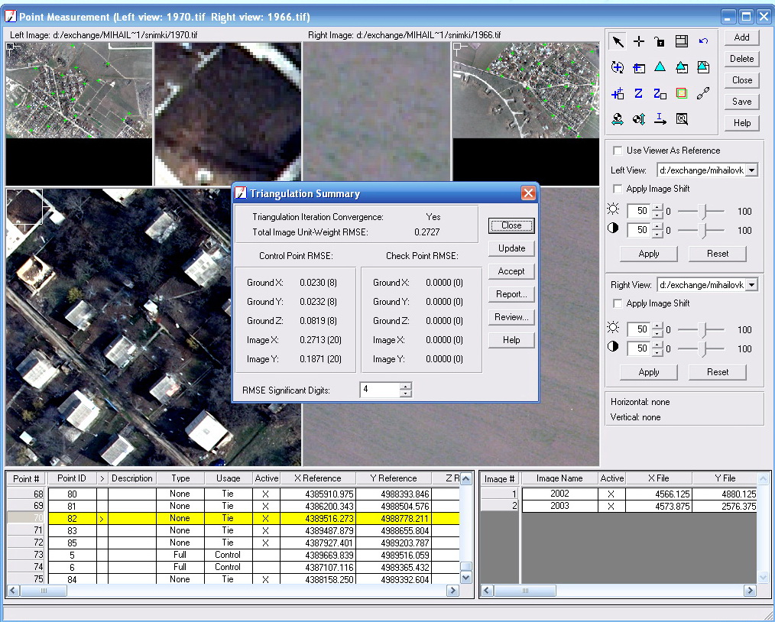Image resolution: width=775 pixels, height=622 pixels.
Task: Click the Image Name column header
Action: coord(559,478)
